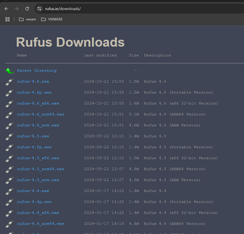Click the description 'Rufus 4.5 (ARM64 Version)'
This screenshot has height=234, width=244.
175,169
